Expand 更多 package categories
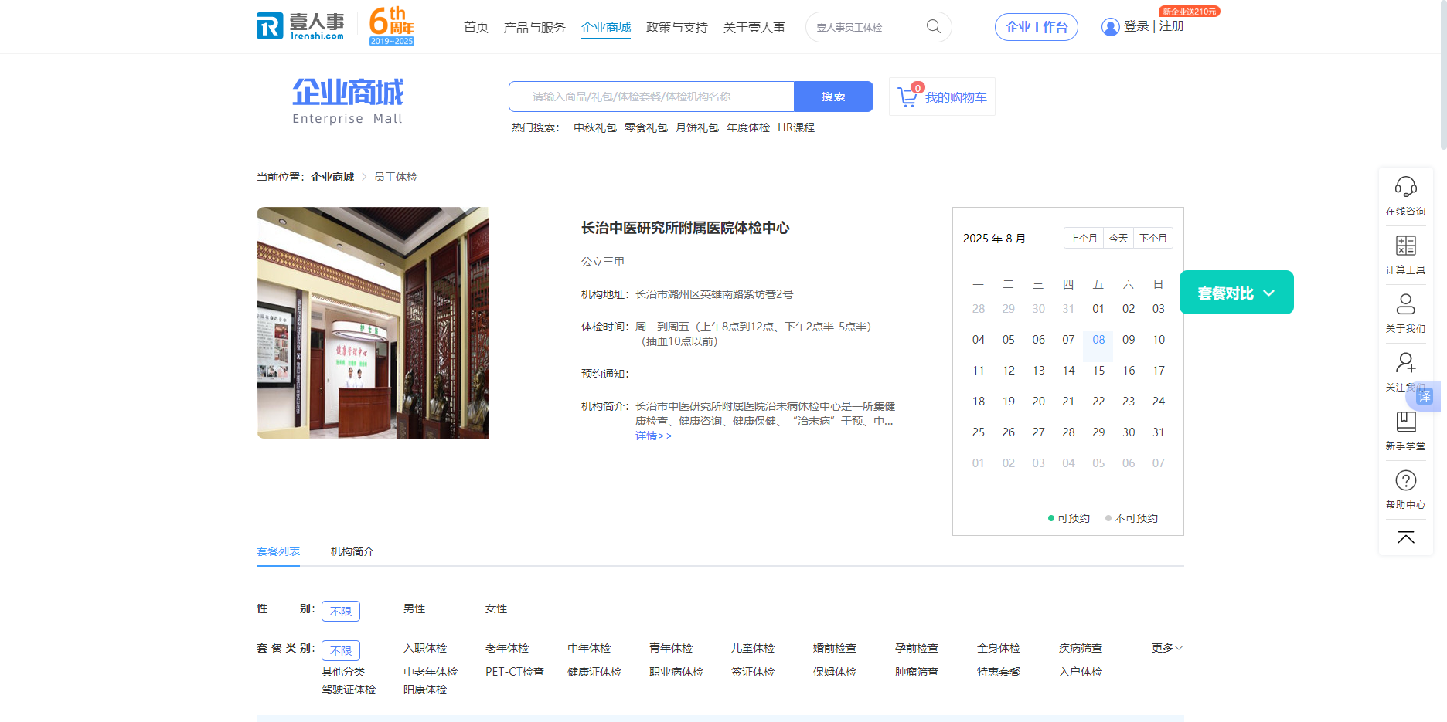The height and width of the screenshot is (722, 1447). (1167, 648)
